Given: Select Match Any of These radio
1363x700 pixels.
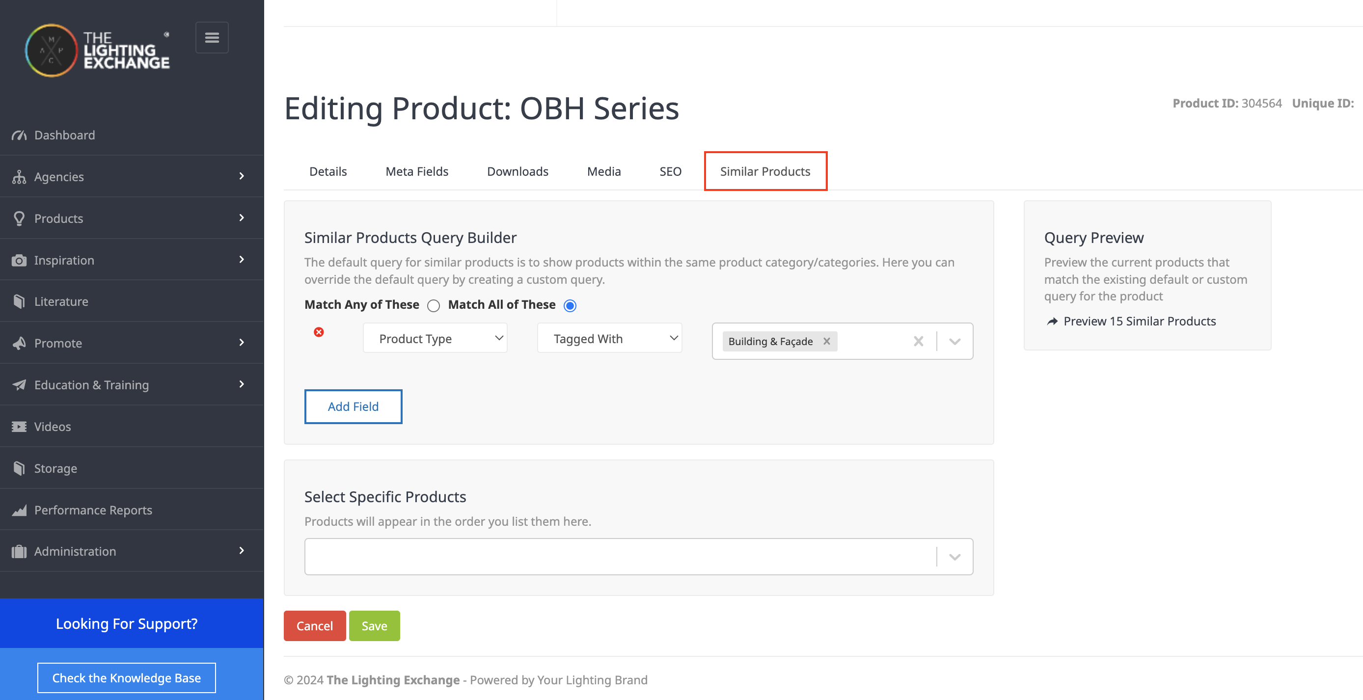Looking at the screenshot, I should click(434, 306).
